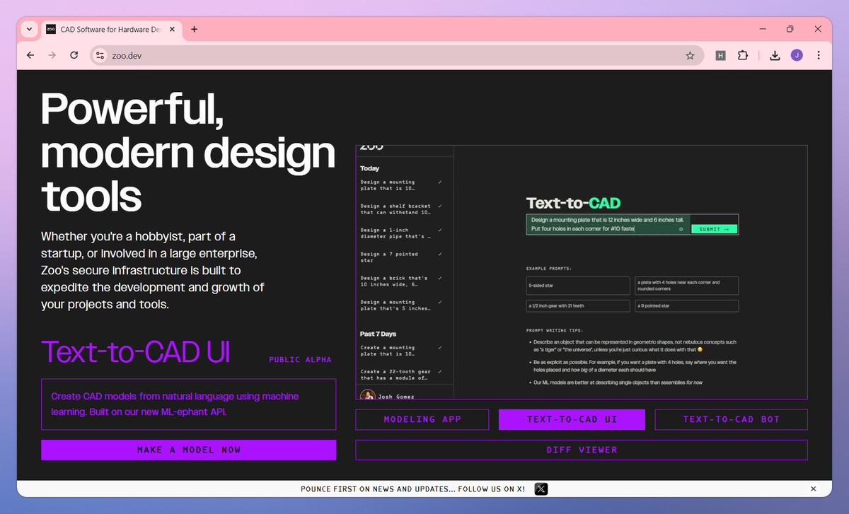Select the Text-to-CAD Bot tab
Image resolution: width=849 pixels, height=514 pixels.
[x=731, y=419]
